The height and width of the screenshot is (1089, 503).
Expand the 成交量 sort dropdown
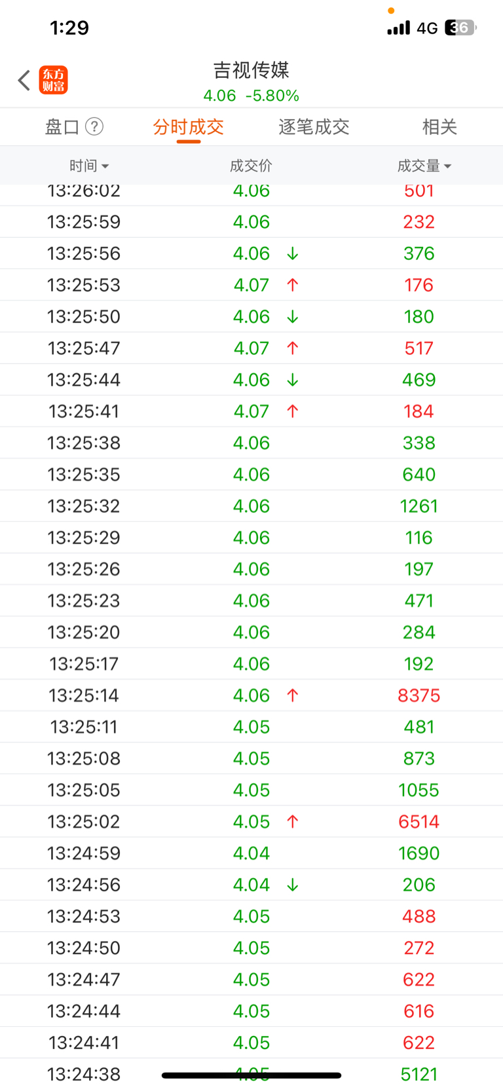424,166
